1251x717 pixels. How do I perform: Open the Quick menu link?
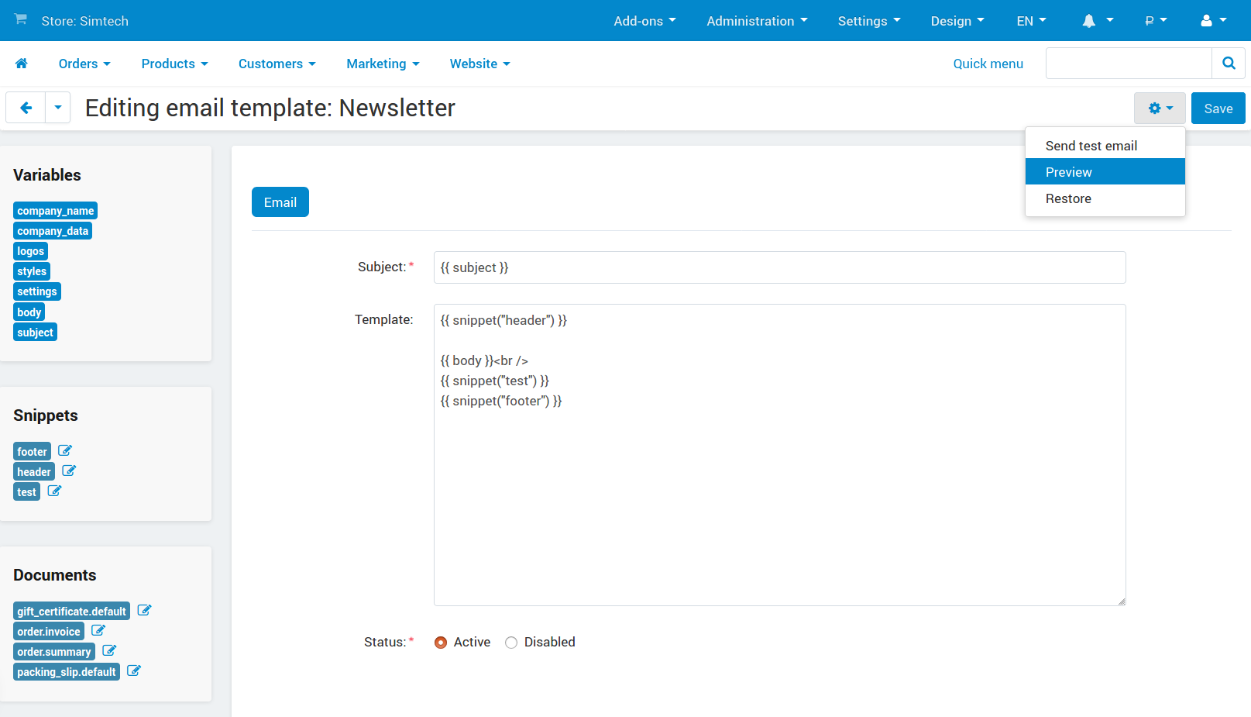click(988, 64)
